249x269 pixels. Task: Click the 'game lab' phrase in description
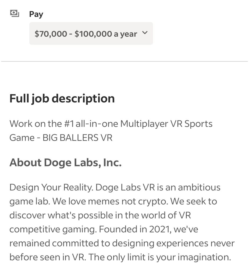pyautogui.click(x=30, y=201)
